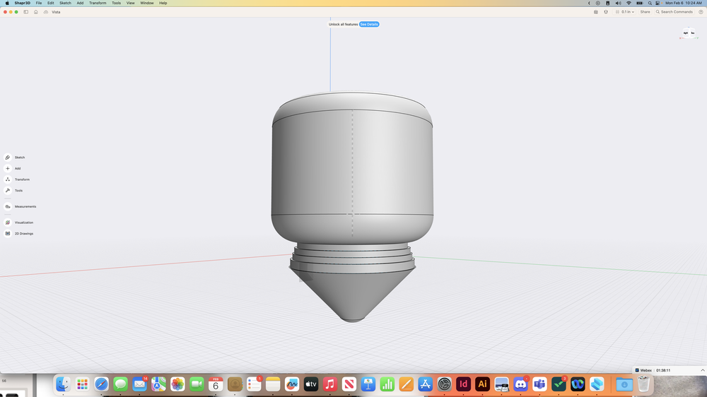
Task: Open Microsoft Teams from the Dock
Action: [x=539, y=384]
